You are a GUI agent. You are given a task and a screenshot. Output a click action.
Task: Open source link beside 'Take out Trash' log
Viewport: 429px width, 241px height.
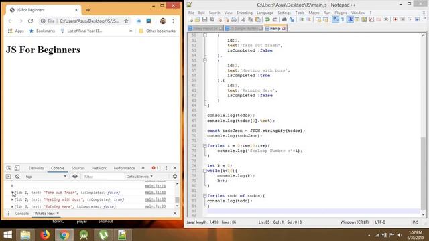click(x=155, y=193)
